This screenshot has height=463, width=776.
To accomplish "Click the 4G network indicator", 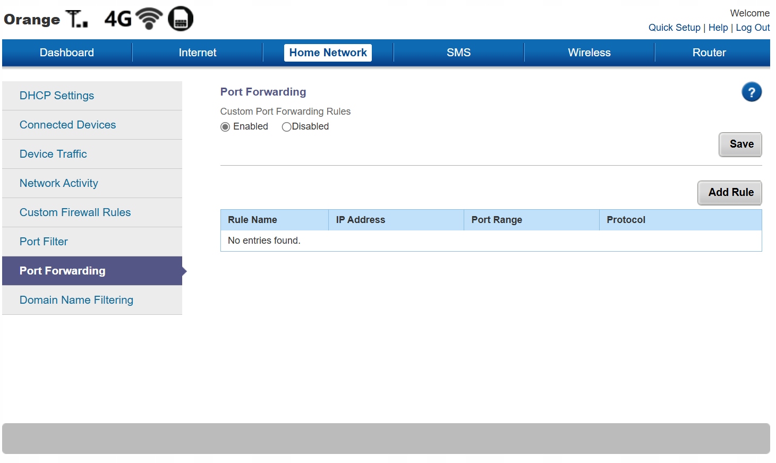I will pos(117,19).
